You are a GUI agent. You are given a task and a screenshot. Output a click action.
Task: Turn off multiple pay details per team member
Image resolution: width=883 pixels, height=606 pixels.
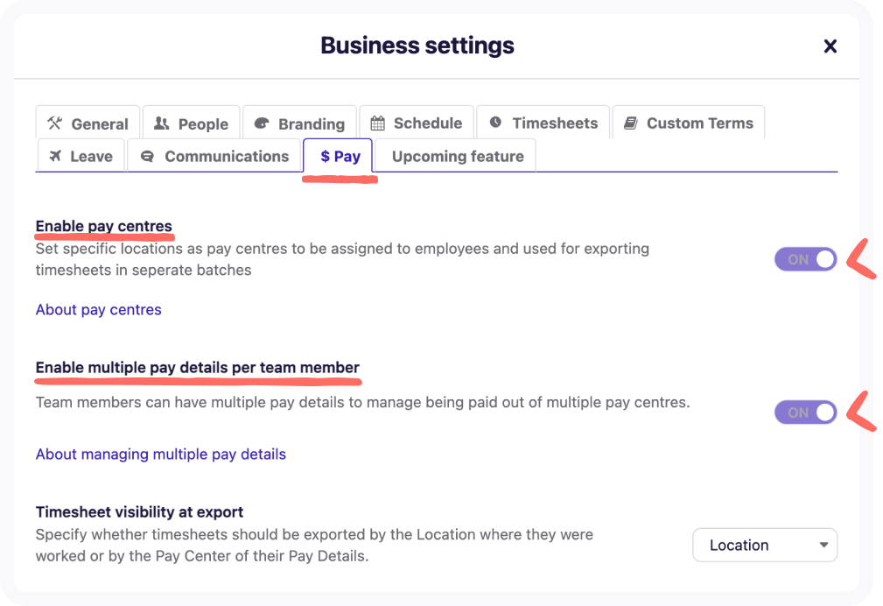[x=805, y=412]
